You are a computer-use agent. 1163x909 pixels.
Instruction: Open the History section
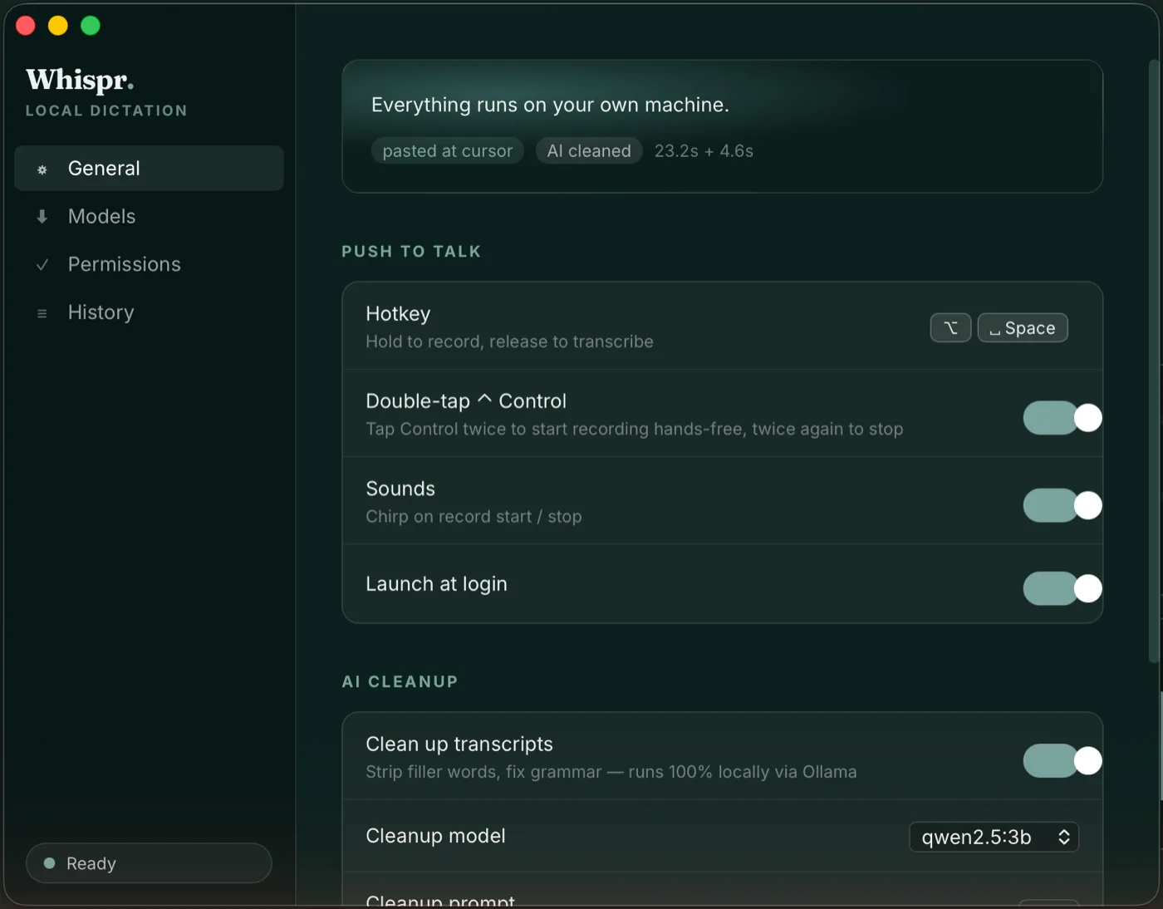pos(149,313)
